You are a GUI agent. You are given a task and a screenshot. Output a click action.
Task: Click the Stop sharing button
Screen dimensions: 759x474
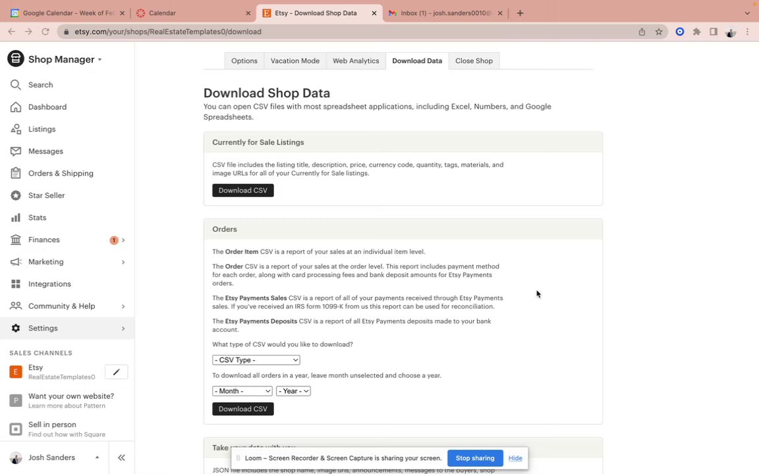(x=475, y=458)
